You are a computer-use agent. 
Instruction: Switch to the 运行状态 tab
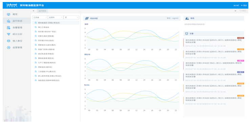42,11
